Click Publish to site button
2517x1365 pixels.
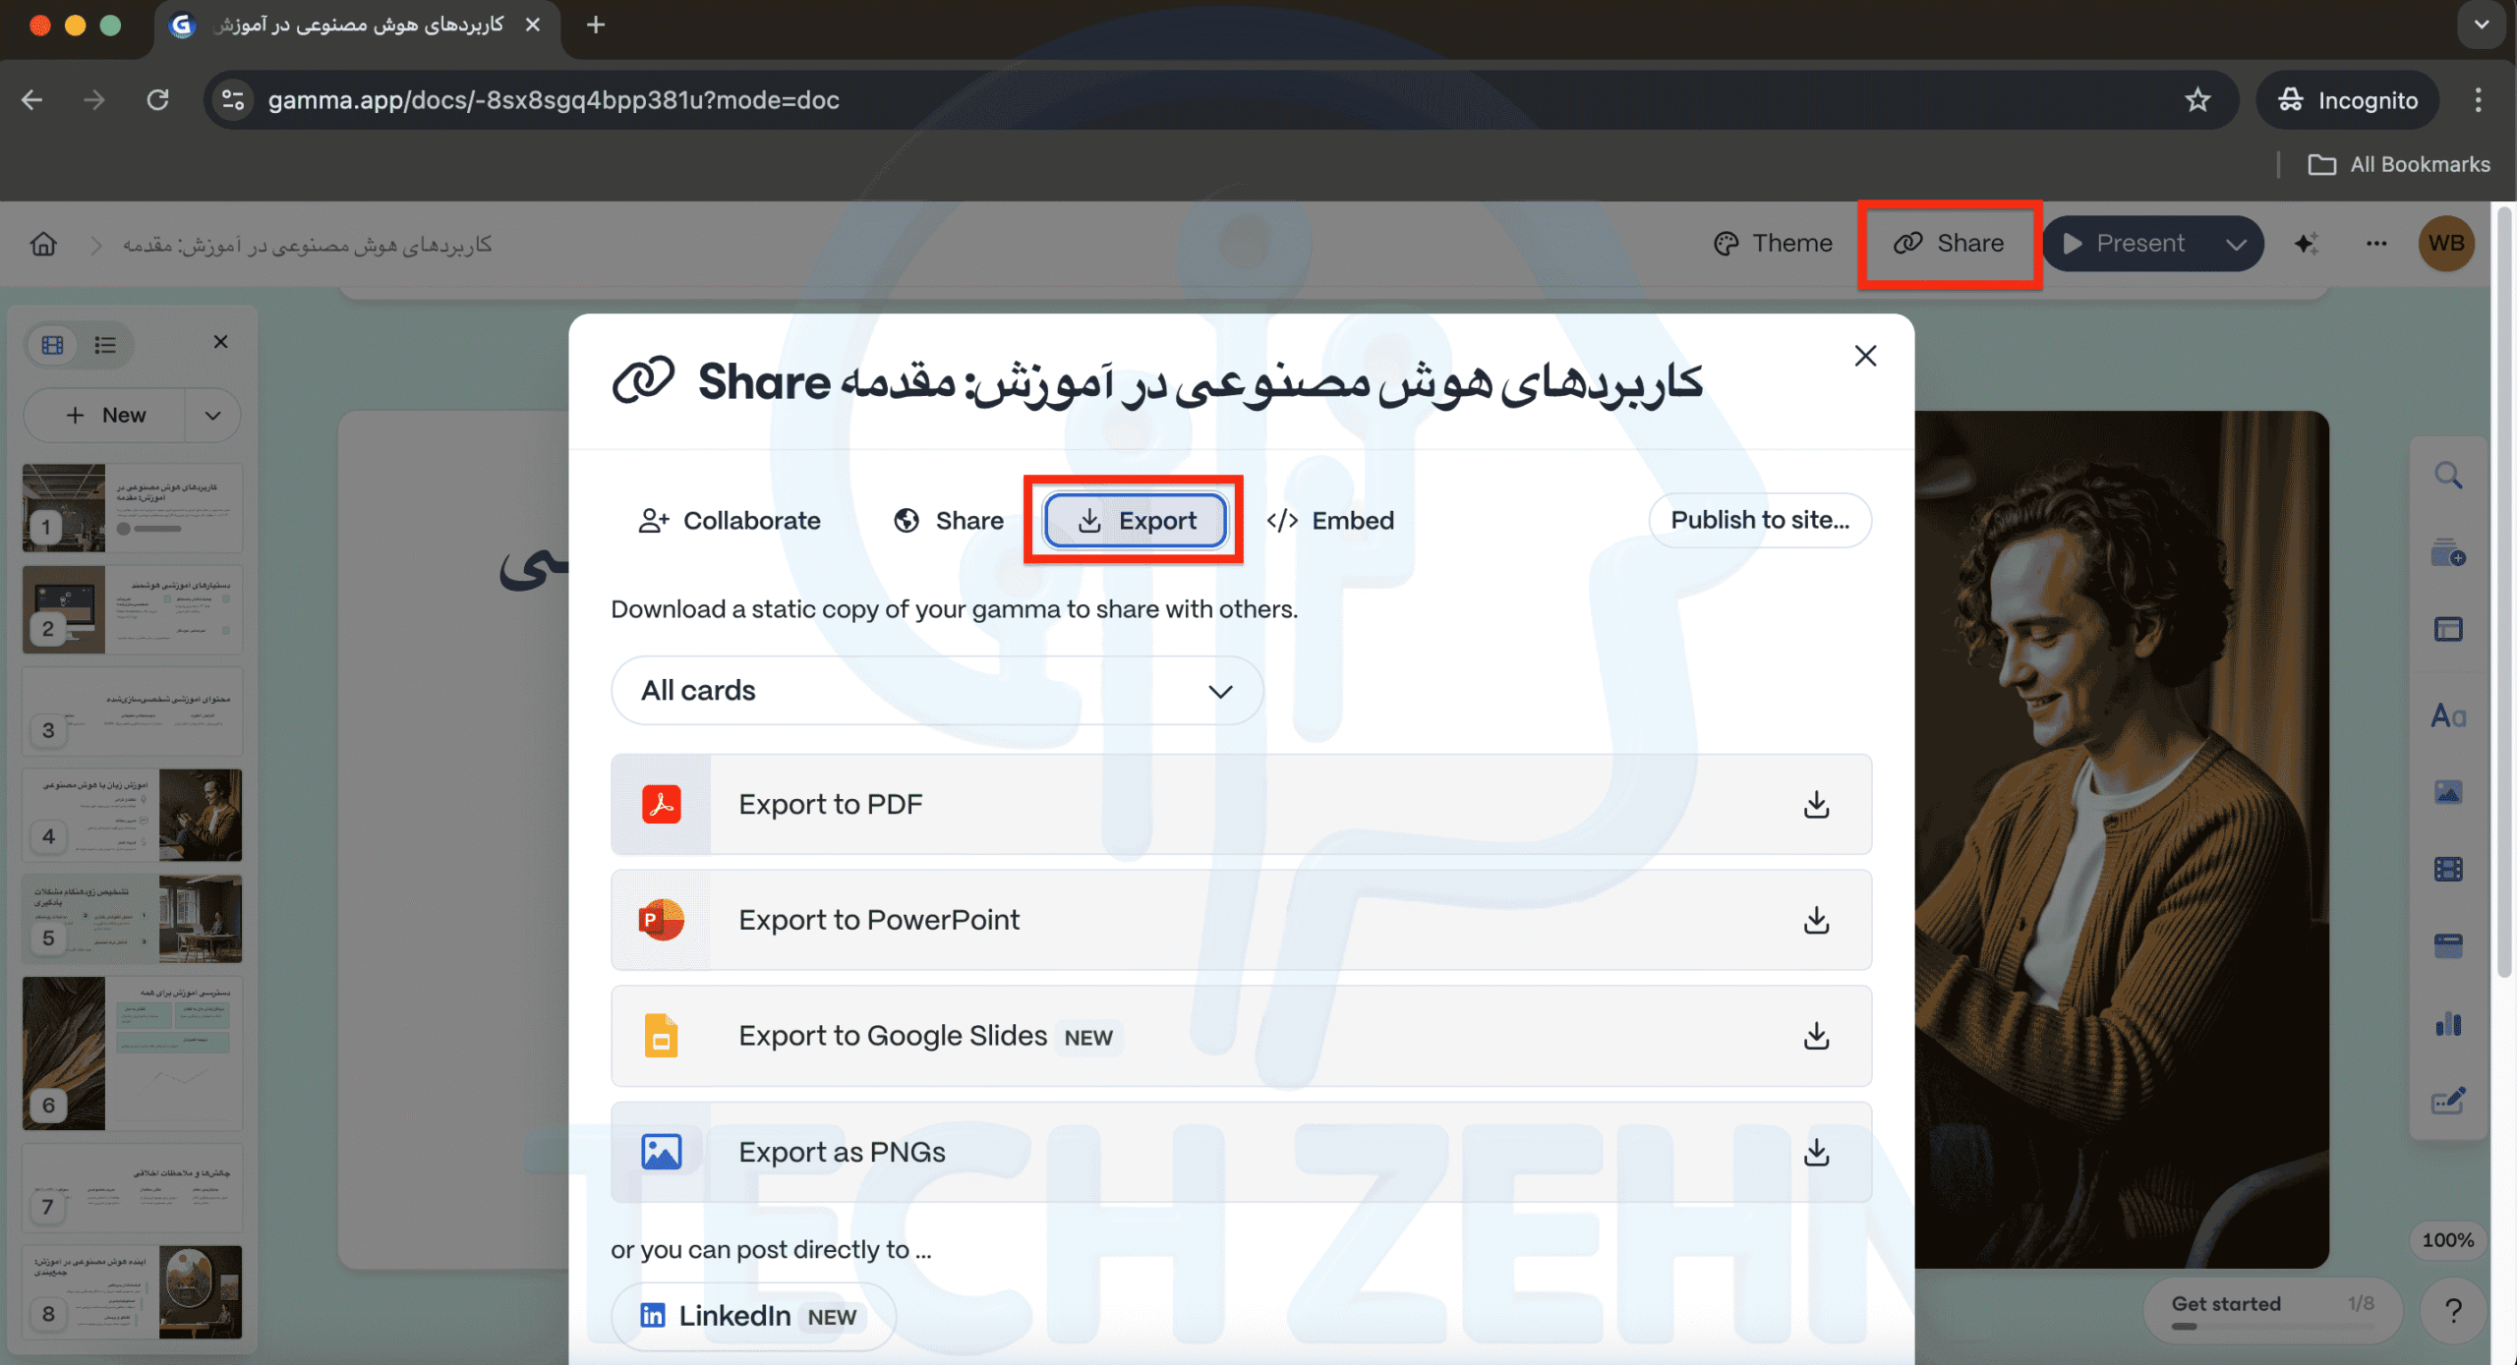1759,520
